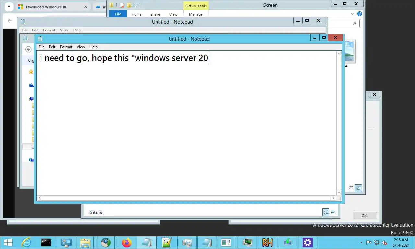Collapse the ribbon chevron in Screen window

pos(352,14)
